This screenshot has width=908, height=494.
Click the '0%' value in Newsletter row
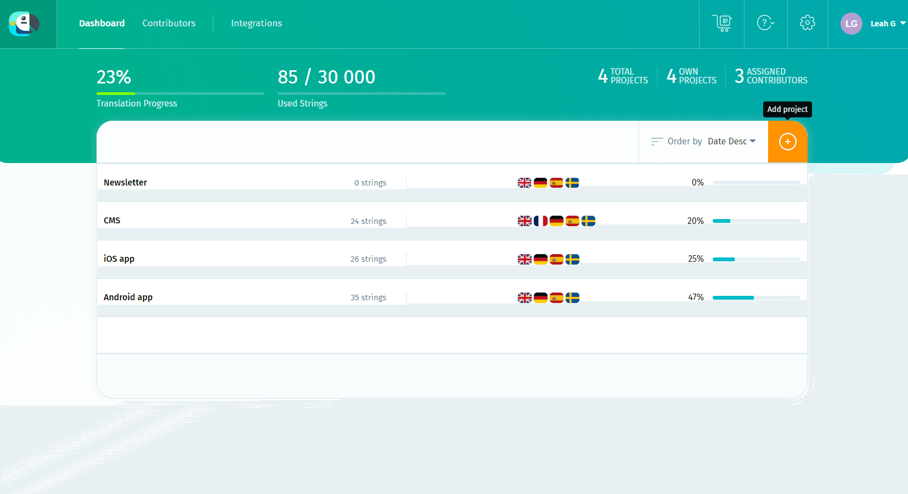(x=698, y=182)
